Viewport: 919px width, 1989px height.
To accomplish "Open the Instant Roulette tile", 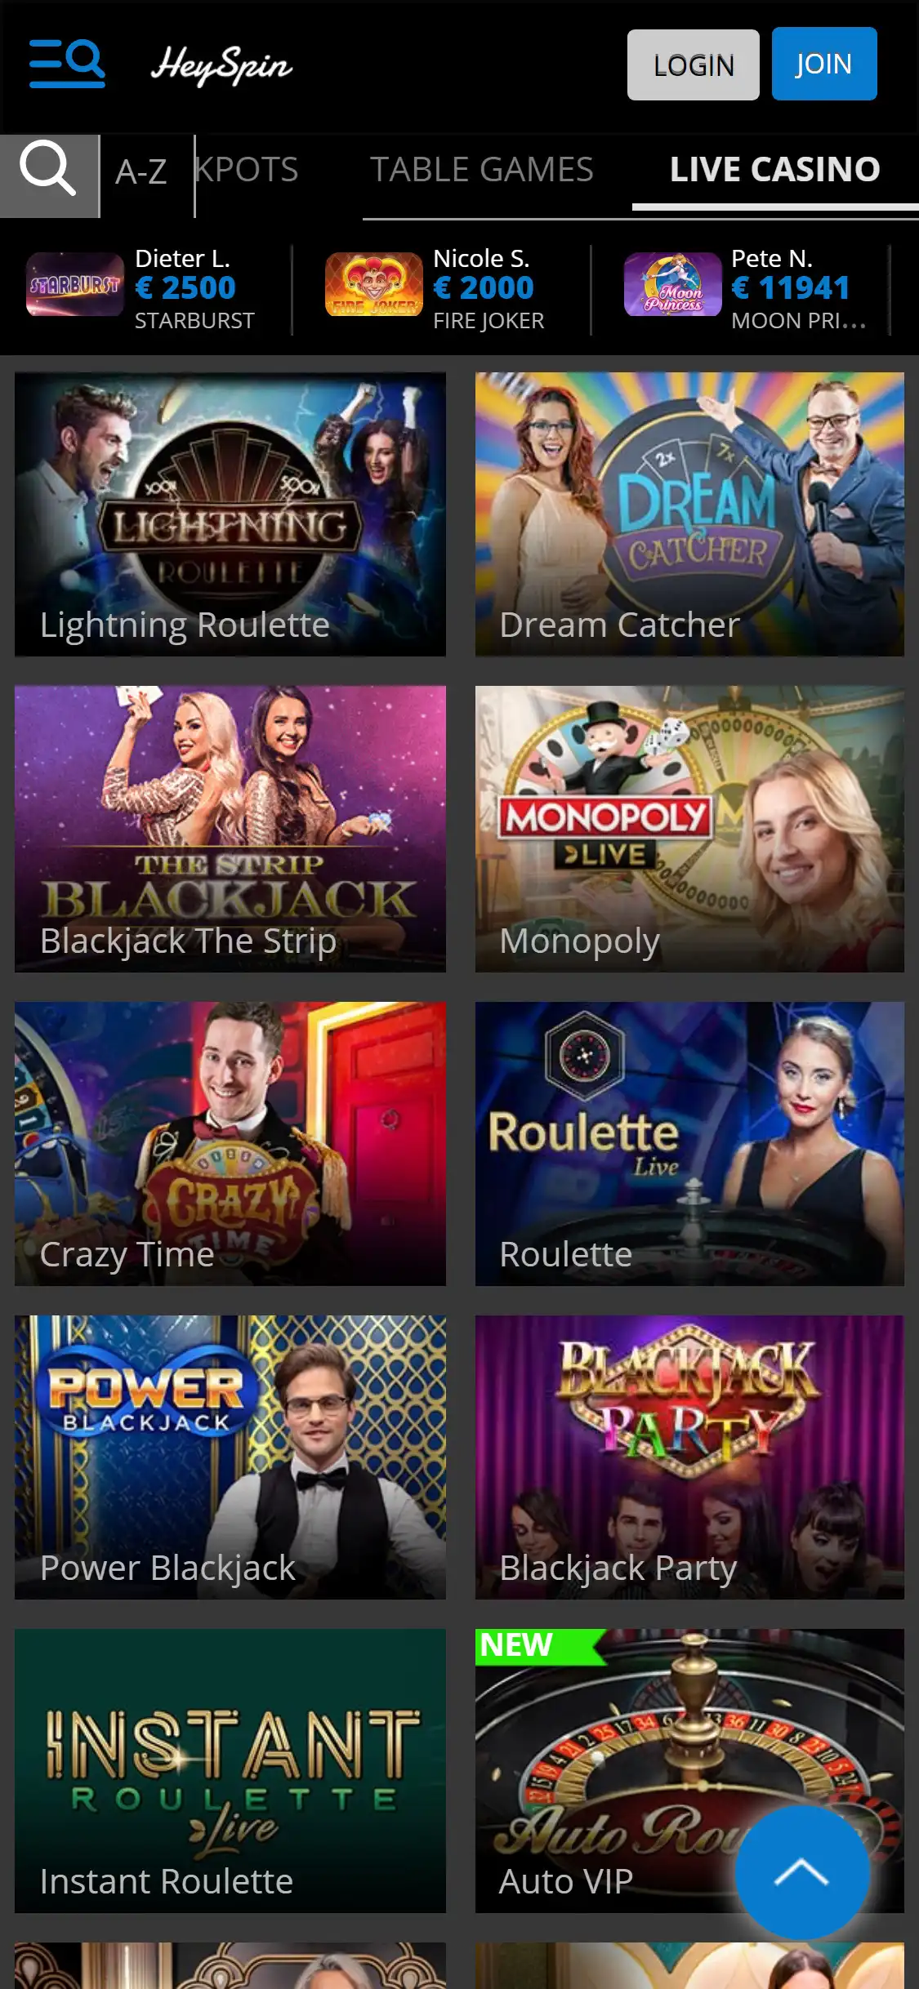I will pyautogui.click(x=230, y=1771).
